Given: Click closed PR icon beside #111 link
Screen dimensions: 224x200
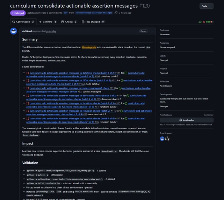Looking at the screenshot, I should click(28, 73).
